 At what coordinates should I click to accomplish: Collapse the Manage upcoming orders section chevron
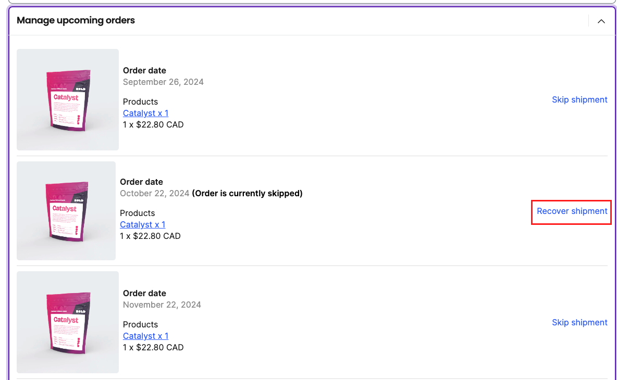(x=601, y=21)
